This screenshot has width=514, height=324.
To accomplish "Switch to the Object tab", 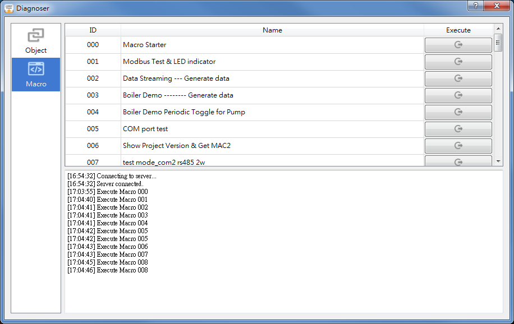I will click(x=36, y=41).
